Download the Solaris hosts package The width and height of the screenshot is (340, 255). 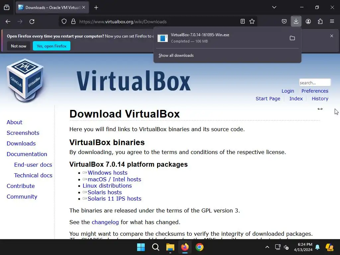click(105, 192)
